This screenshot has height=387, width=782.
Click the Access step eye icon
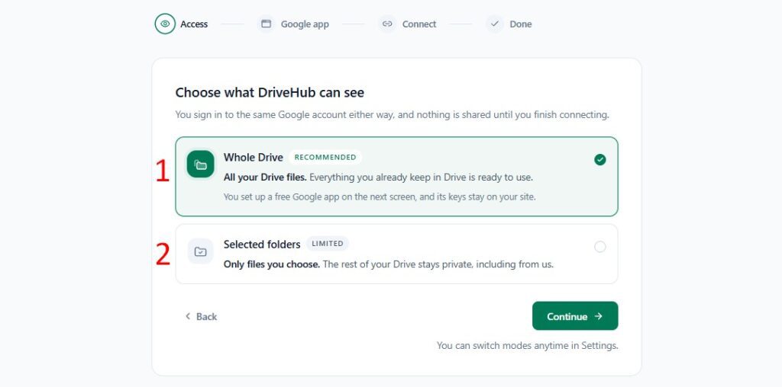tap(165, 24)
